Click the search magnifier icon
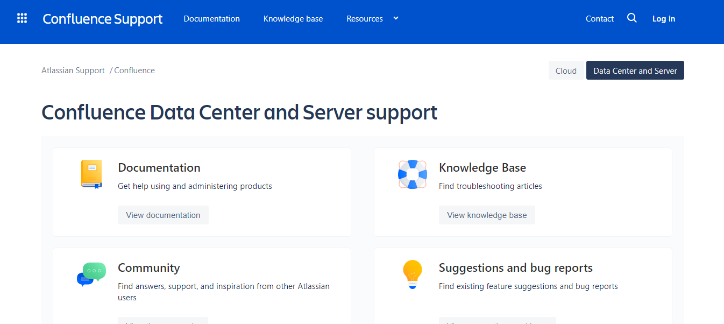 (x=632, y=18)
